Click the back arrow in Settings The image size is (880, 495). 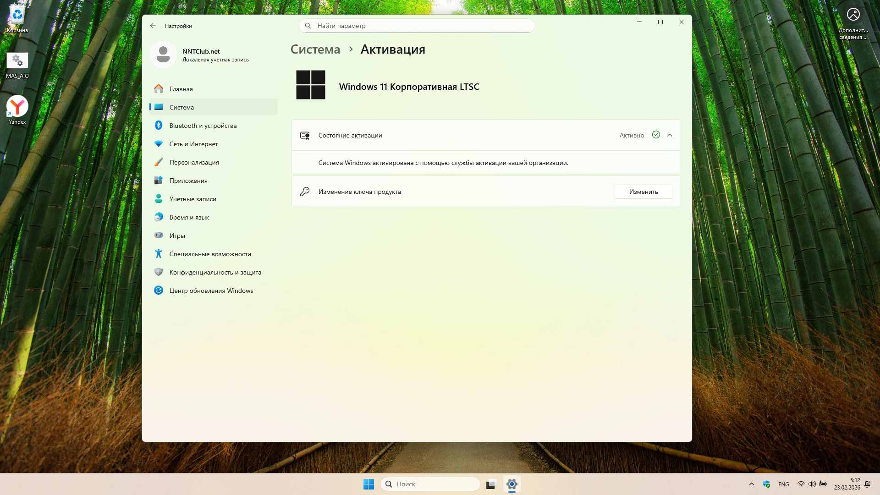tap(153, 26)
